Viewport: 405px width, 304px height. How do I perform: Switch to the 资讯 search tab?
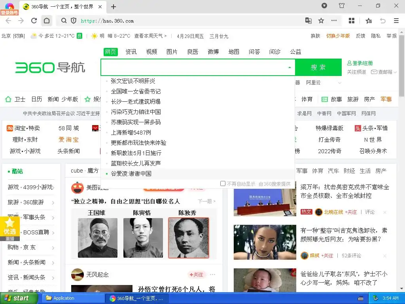pos(131,52)
